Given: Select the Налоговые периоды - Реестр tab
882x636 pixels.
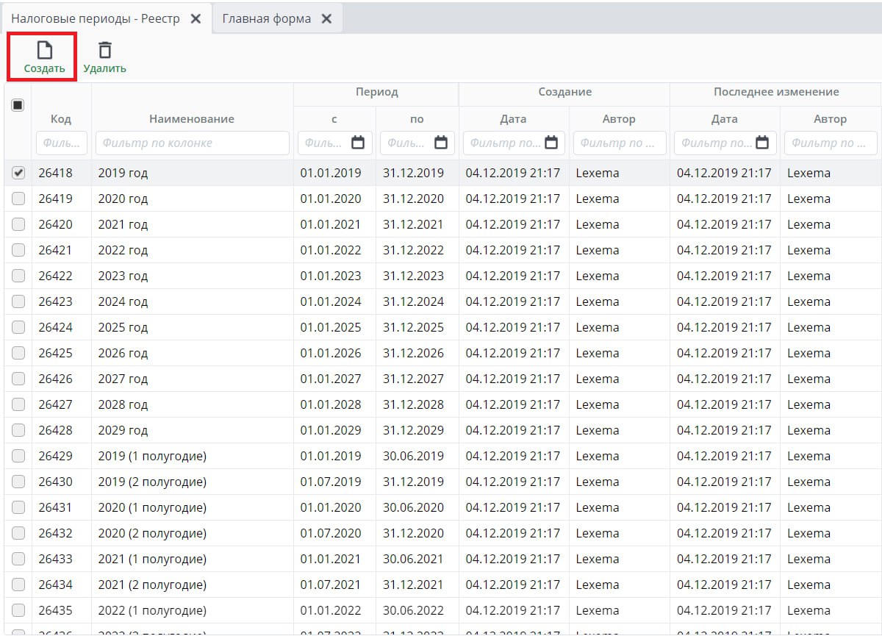Looking at the screenshot, I should (96, 19).
